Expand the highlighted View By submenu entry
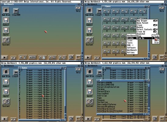167x122 pixels. [x=144, y=38]
